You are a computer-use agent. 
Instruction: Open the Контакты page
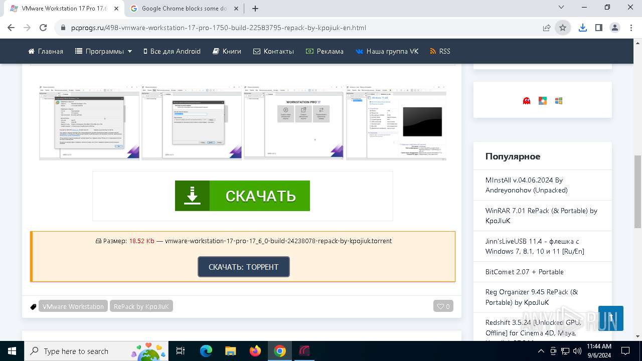273,51
